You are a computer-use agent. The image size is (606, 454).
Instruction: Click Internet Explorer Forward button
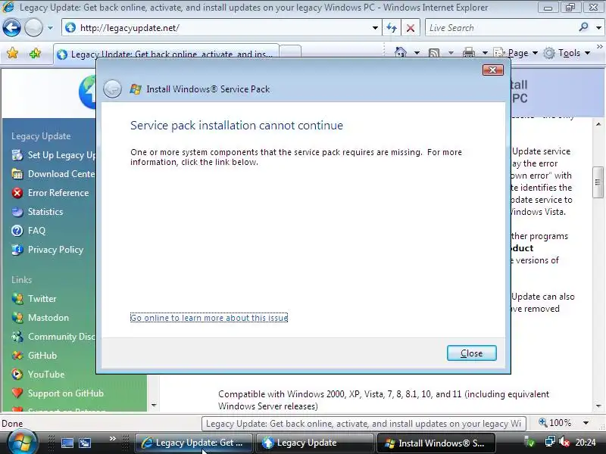click(33, 28)
